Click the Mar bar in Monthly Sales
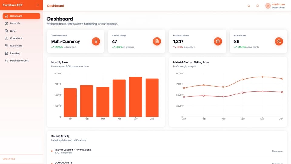291x164 pixels. tap(103, 102)
